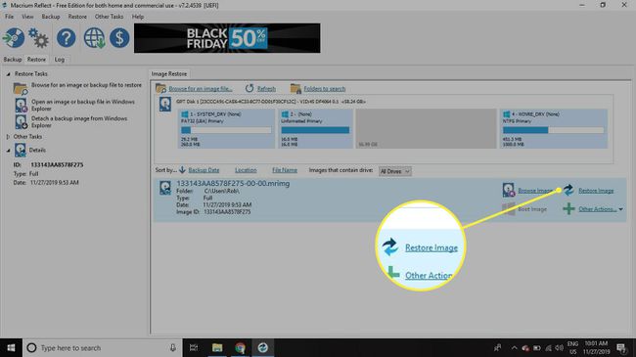Image resolution: width=636 pixels, height=357 pixels.
Task: Open the File menu
Action: [x=9, y=17]
